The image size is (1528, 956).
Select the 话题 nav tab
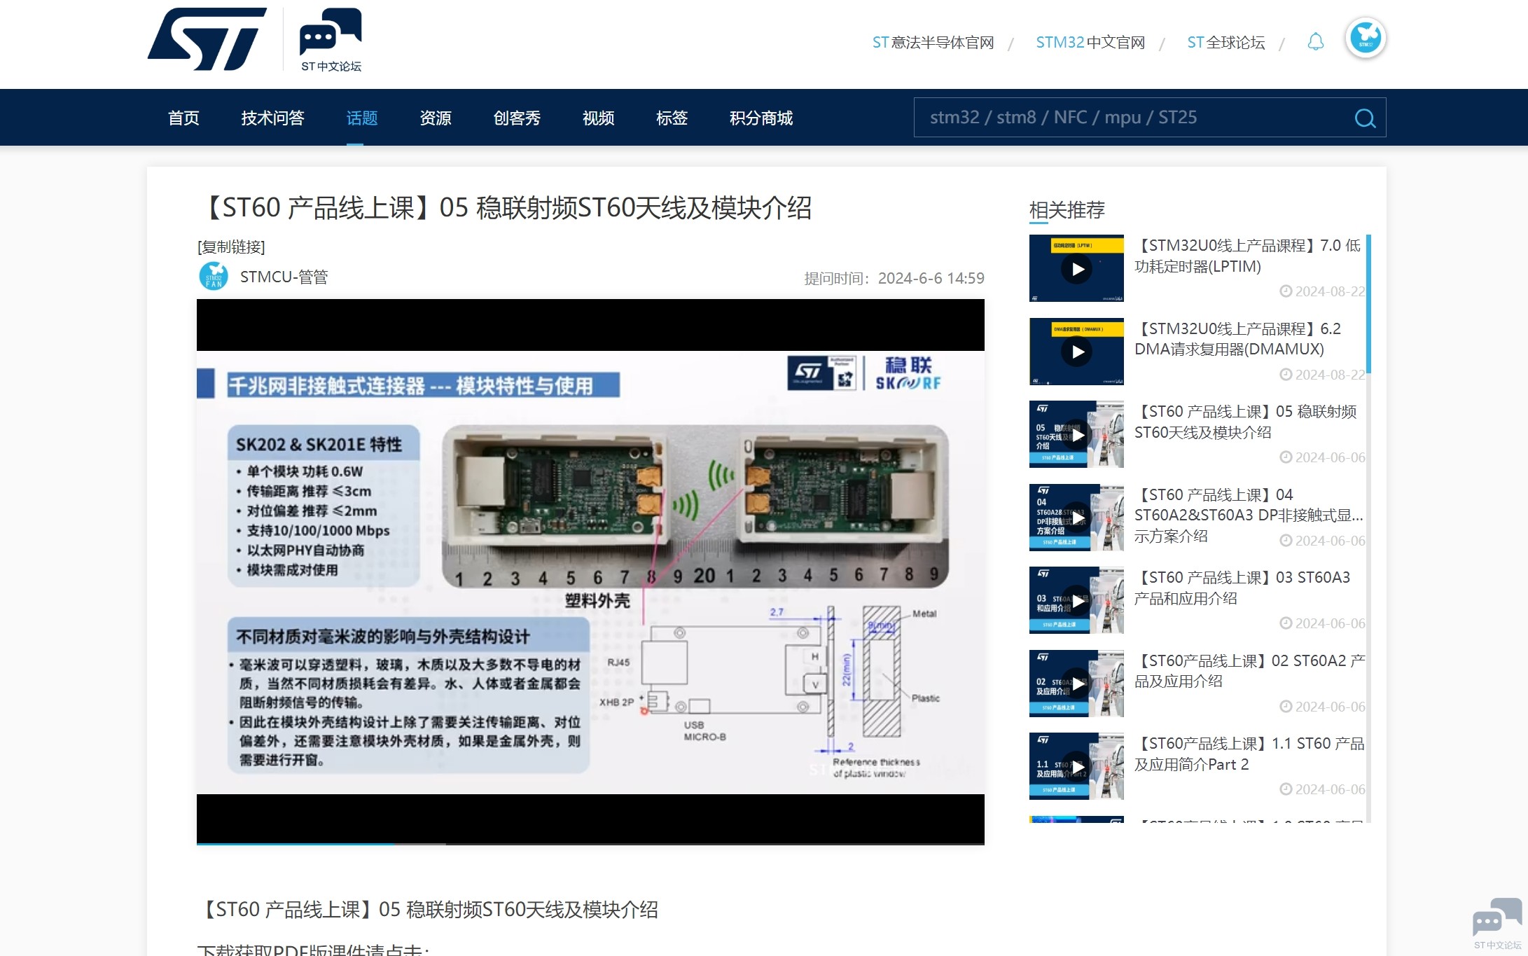[x=362, y=118]
